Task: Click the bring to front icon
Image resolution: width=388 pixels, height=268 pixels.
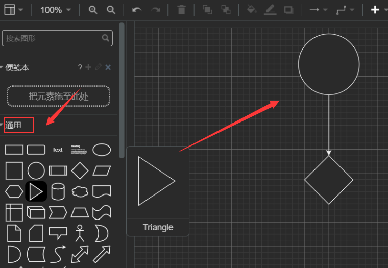Action: tap(207, 10)
